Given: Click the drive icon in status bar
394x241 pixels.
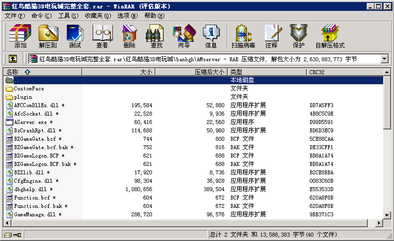Looking at the screenshot, I should 8,235.
